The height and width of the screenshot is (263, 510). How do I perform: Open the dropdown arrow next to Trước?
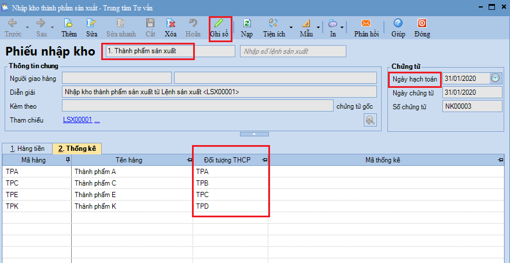[27, 27]
